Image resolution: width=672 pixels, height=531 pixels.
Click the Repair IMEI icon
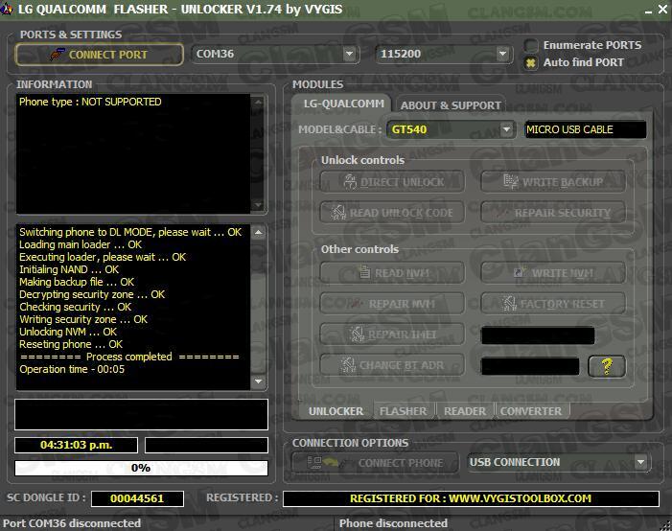click(357, 334)
